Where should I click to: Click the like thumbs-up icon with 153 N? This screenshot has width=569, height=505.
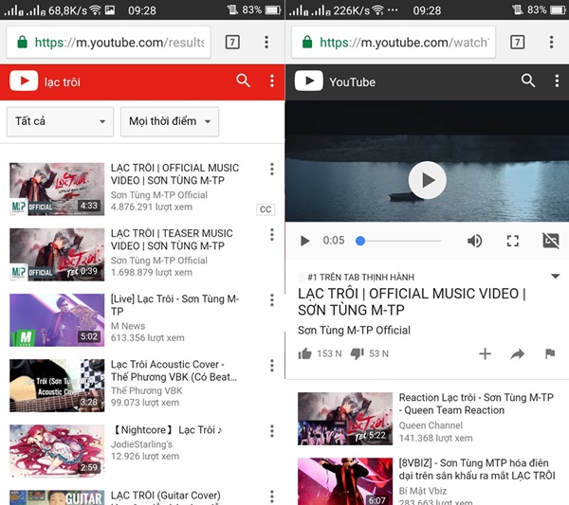(x=304, y=353)
